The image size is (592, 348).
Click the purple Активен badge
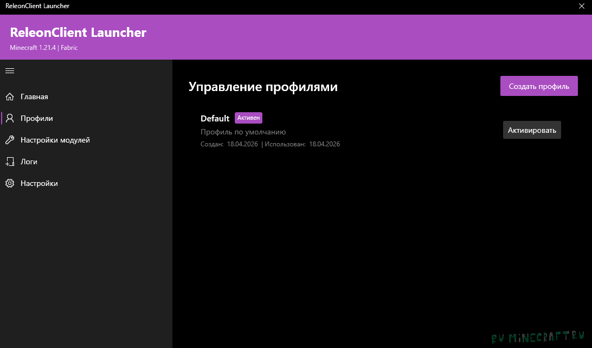click(248, 118)
